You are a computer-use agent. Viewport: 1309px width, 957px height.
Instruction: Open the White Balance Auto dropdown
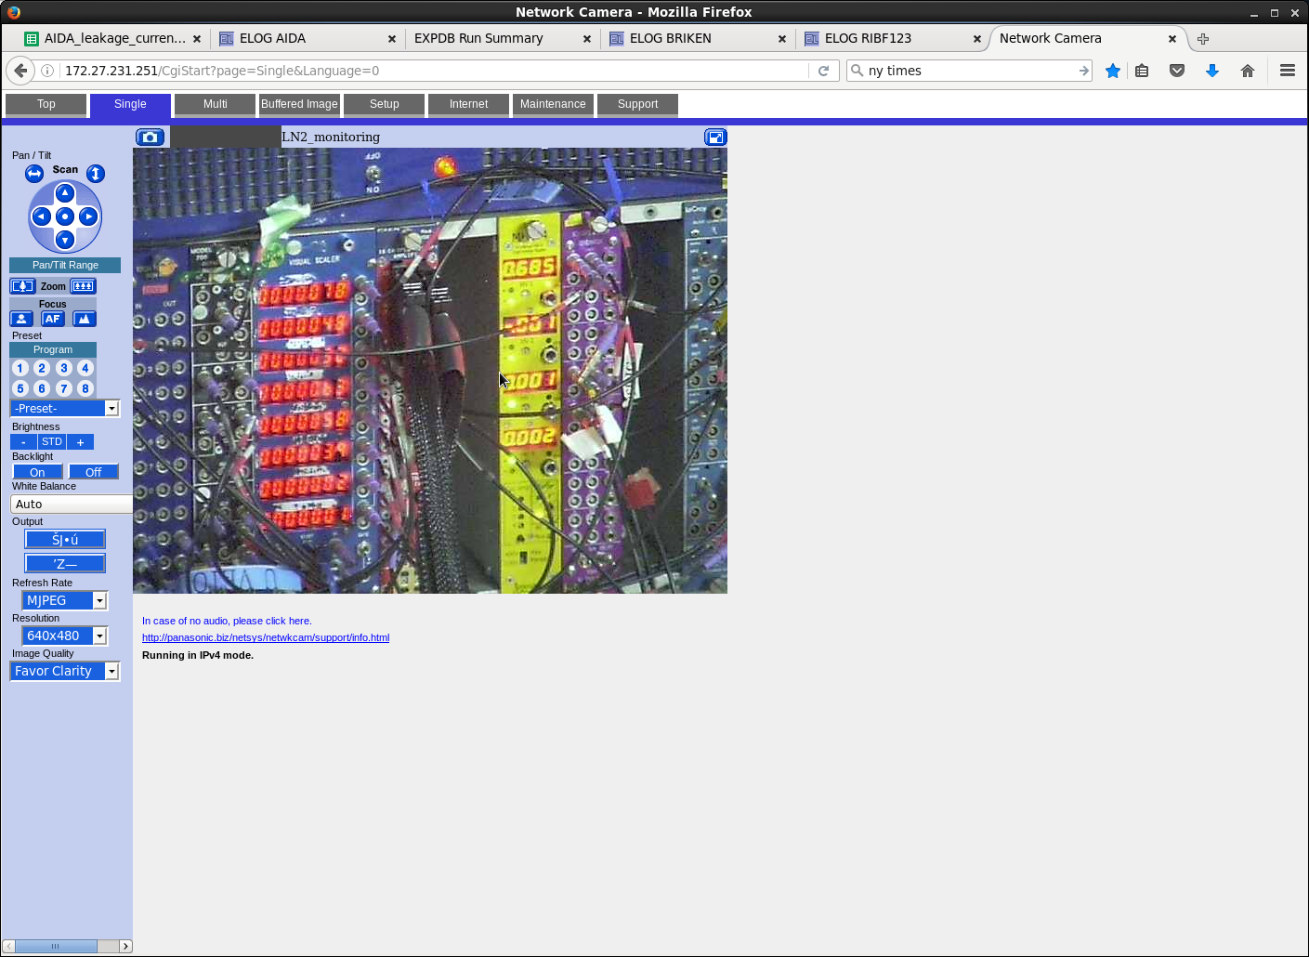(x=72, y=504)
